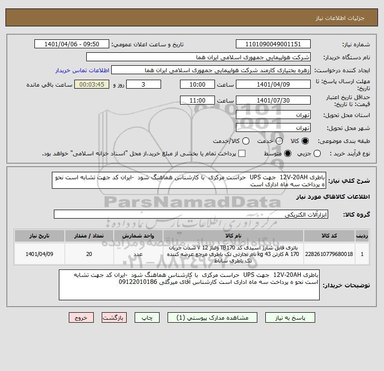This screenshot has height=371, width=384.
Task: Click the announcement date field 1401/04/06 - 09:50
Action: tap(72, 44)
